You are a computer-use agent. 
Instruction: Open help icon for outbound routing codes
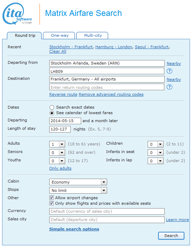tap(170, 71)
